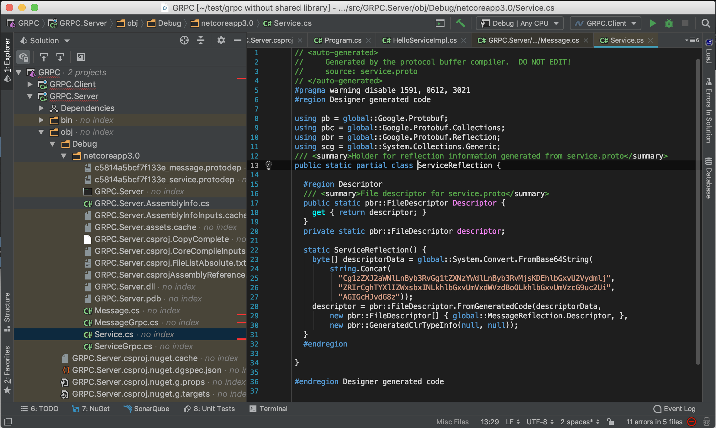Viewport: 716px width, 428px height.
Task: Open the Event Log
Action: (675, 409)
